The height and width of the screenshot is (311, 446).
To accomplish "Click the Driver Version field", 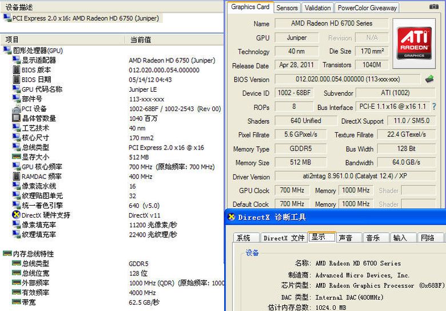I will 355,176.
